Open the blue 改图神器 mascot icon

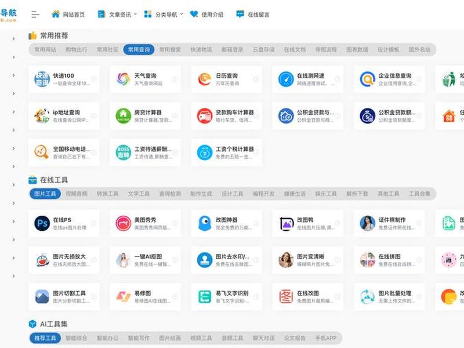205,223
